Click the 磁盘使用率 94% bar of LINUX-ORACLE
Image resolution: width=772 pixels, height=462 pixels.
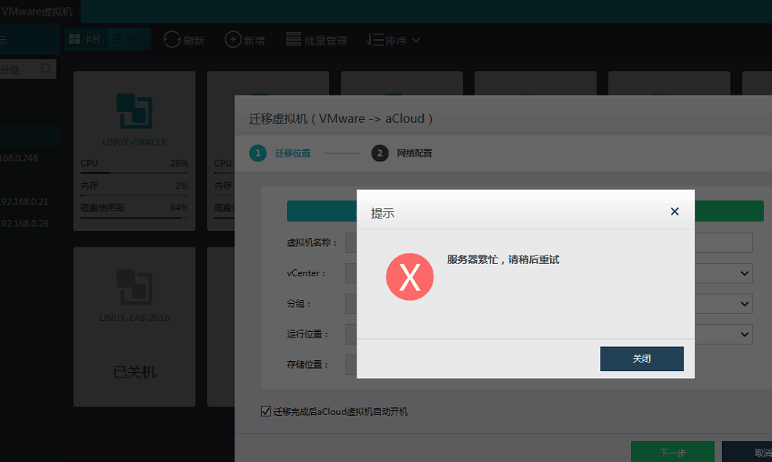tap(134, 218)
